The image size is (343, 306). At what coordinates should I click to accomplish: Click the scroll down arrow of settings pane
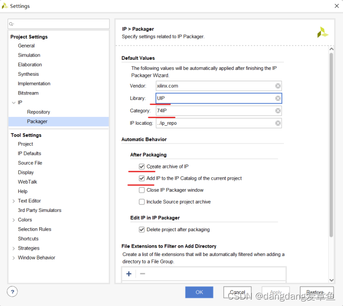pyautogui.click(x=332, y=280)
